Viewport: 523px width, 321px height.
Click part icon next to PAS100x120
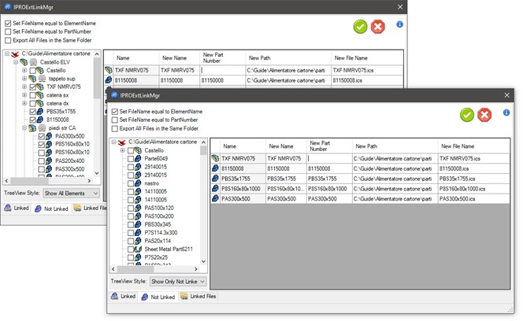point(138,208)
